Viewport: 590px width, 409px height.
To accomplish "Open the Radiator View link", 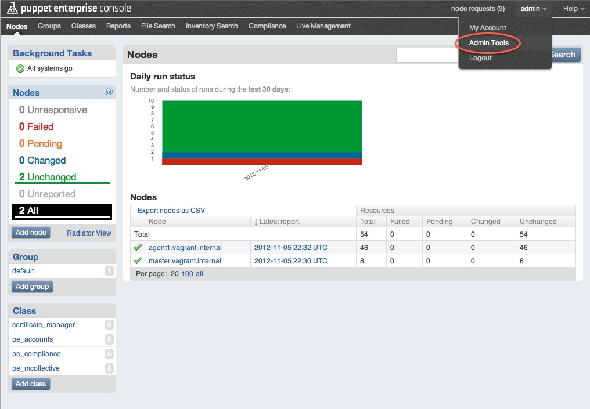I will [x=89, y=233].
